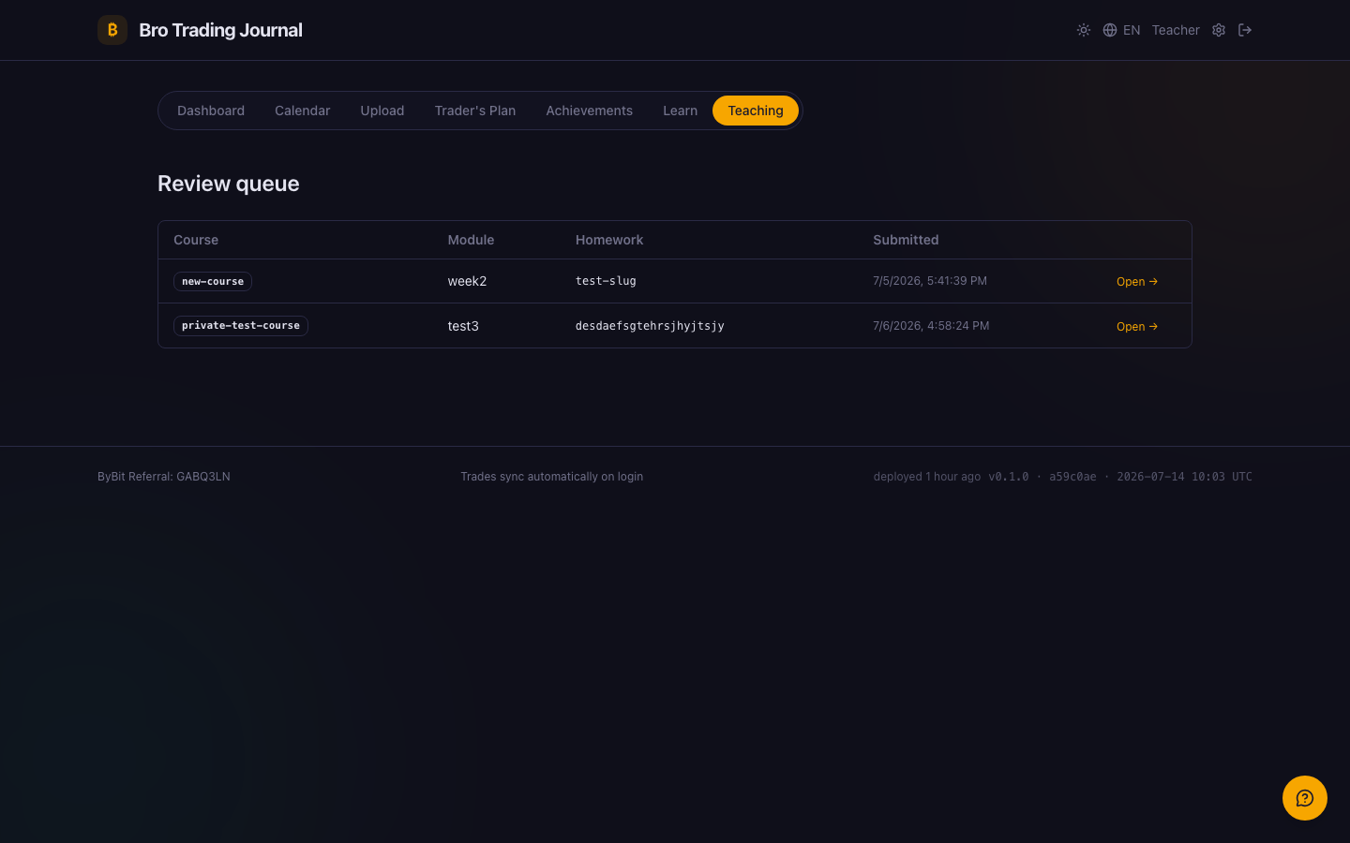Viewport: 1350px width, 843px height.
Task: Click the Bro Trading Journal title
Action: 220,30
